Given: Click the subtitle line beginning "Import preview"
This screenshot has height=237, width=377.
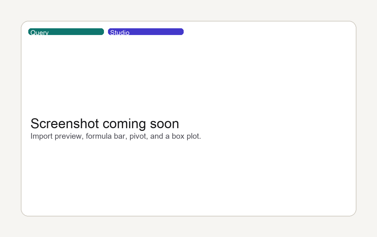Looking at the screenshot, I should click(x=116, y=136).
